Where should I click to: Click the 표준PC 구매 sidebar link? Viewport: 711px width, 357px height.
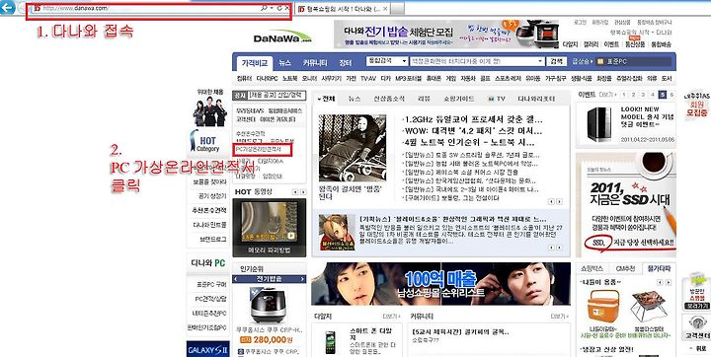click(x=211, y=284)
